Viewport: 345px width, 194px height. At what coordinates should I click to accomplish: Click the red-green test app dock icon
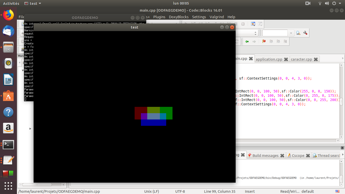coord(8,174)
